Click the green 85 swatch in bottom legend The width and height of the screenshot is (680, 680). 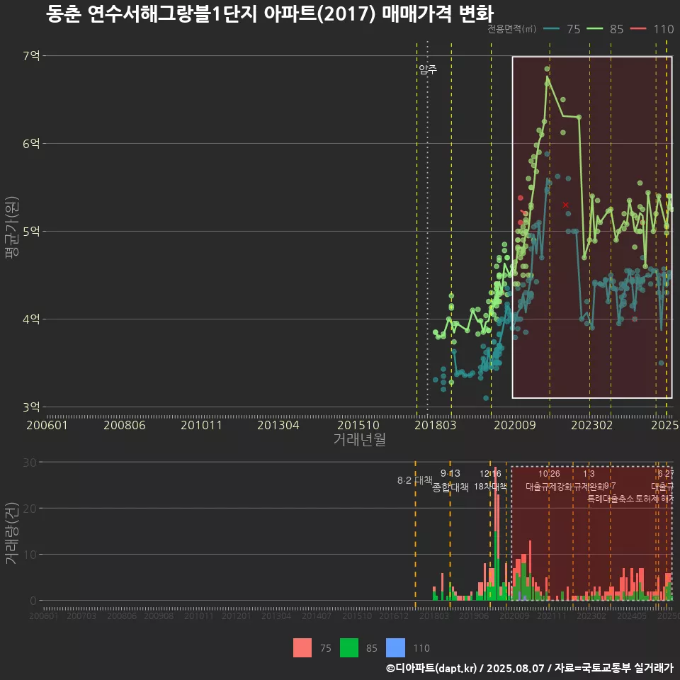349,648
